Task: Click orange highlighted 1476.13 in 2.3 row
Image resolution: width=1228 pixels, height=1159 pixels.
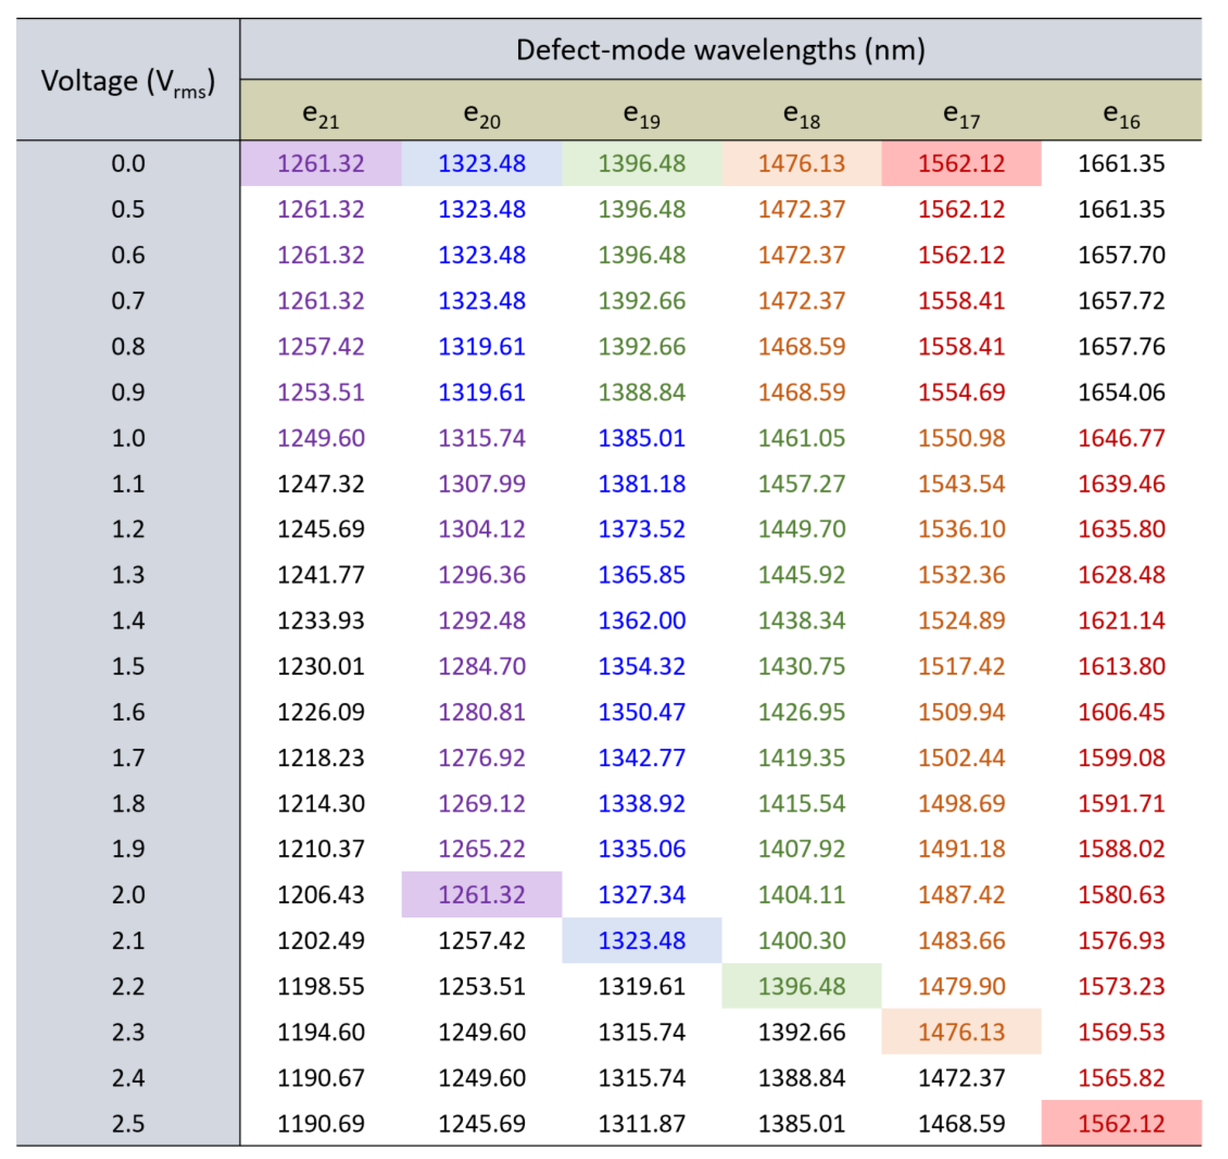Action: point(961,1032)
